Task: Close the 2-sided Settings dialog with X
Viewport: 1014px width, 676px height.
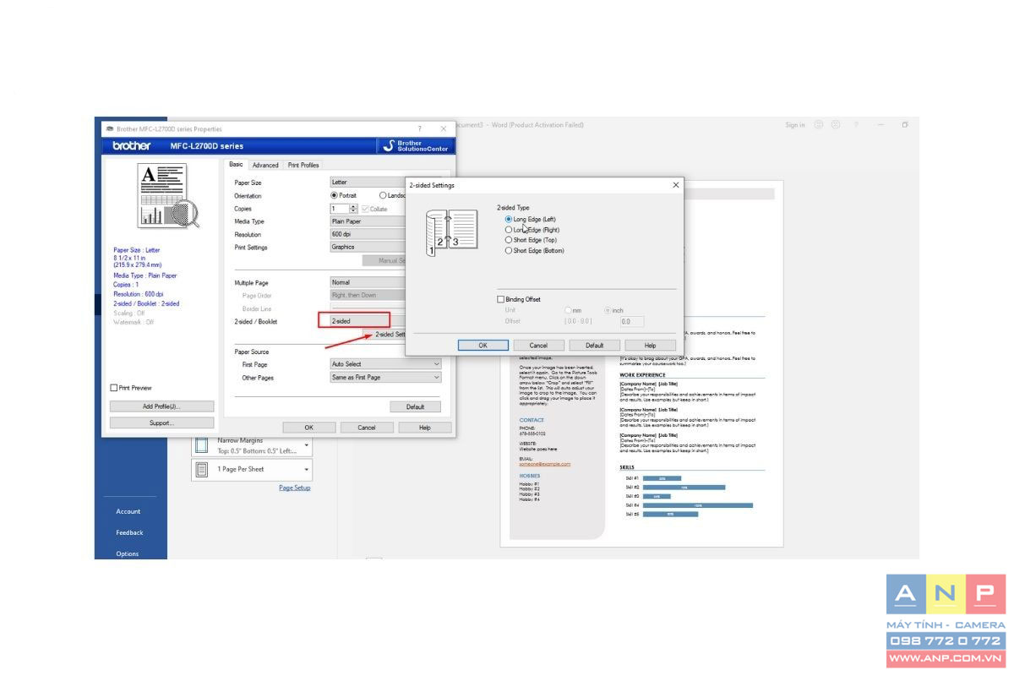Action: pos(675,184)
